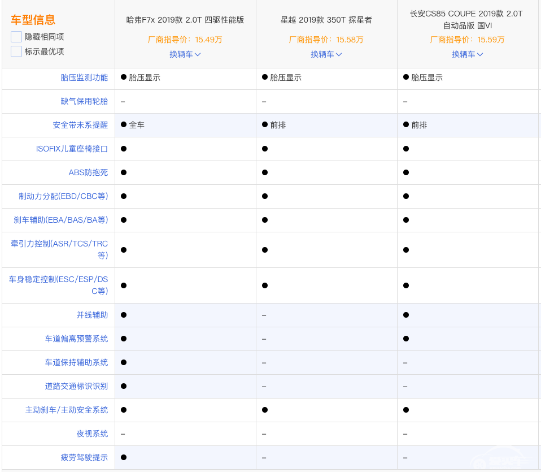Click 星越 dot in ISOFIX儿童座椅接口 row
This screenshot has width=541, height=472.
tap(265, 149)
